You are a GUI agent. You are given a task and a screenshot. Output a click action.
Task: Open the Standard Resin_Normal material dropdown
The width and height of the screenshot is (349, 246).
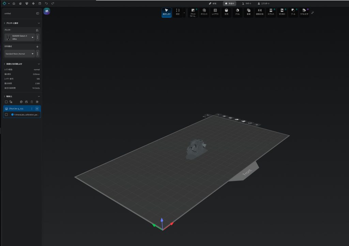(x=33, y=54)
